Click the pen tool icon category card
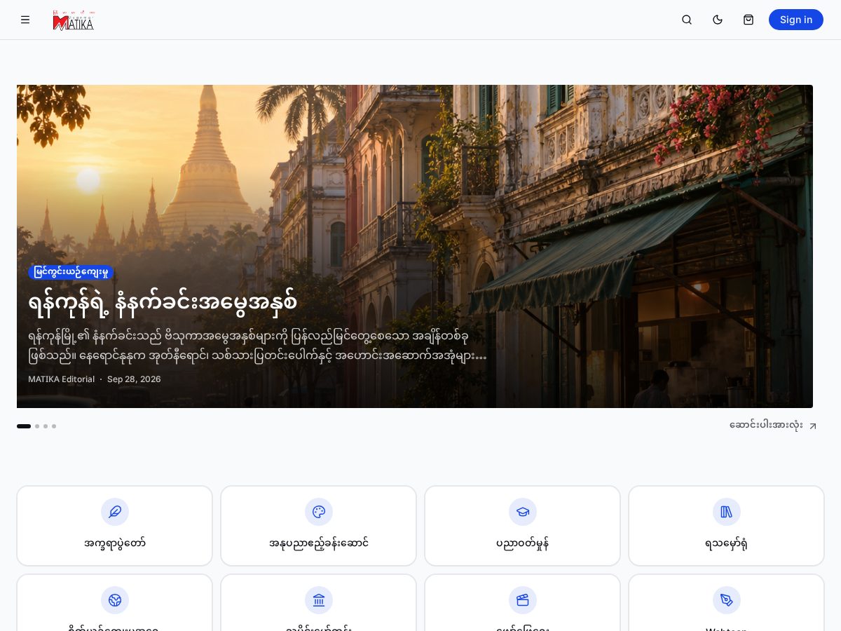 727,602
